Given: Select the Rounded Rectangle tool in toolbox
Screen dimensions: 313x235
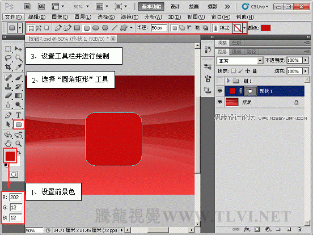Looking at the screenshot, I should 19,124.
